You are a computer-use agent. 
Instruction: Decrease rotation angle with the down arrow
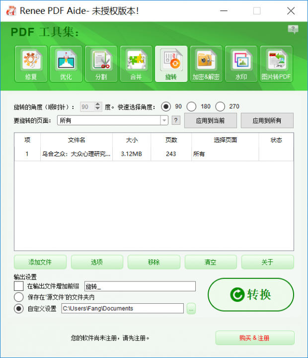[x=98, y=108]
